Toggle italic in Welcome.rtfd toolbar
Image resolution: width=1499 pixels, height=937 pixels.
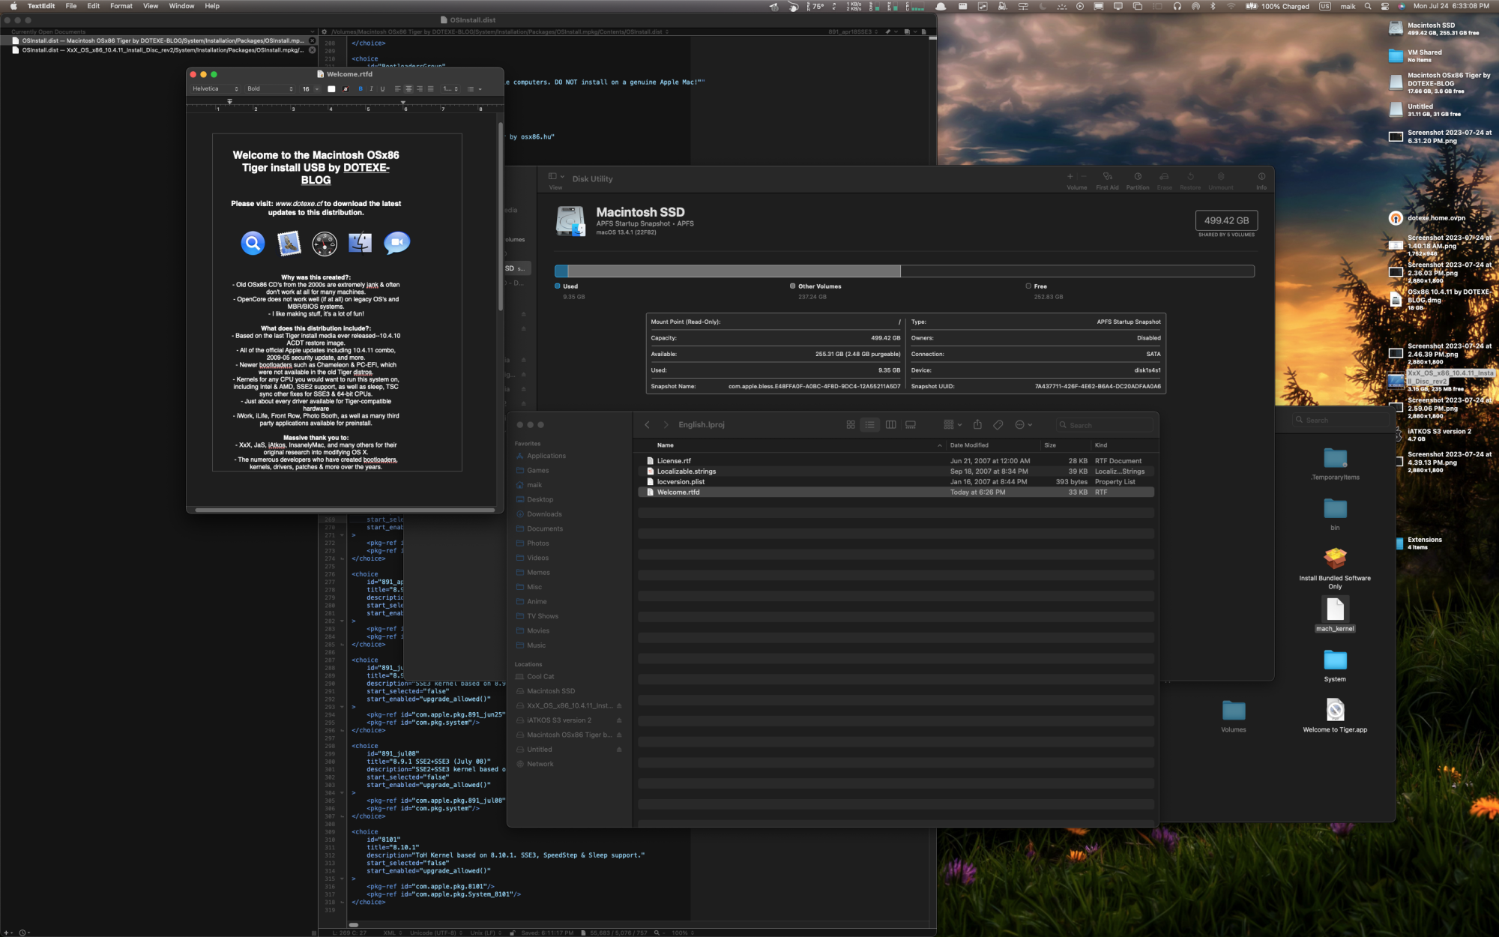371,88
